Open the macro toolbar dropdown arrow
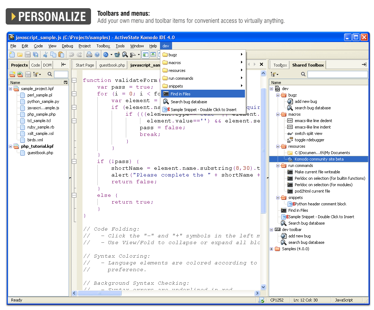 pos(139,55)
